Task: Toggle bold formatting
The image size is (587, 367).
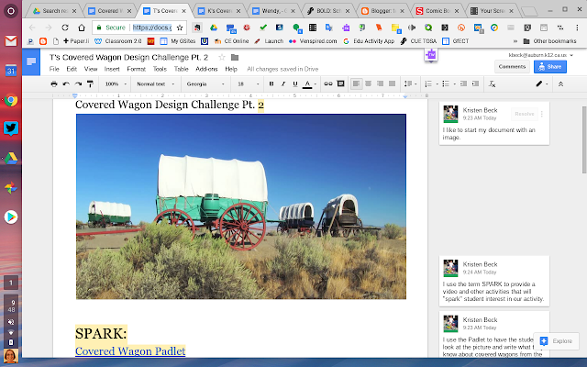Action: pos(271,83)
